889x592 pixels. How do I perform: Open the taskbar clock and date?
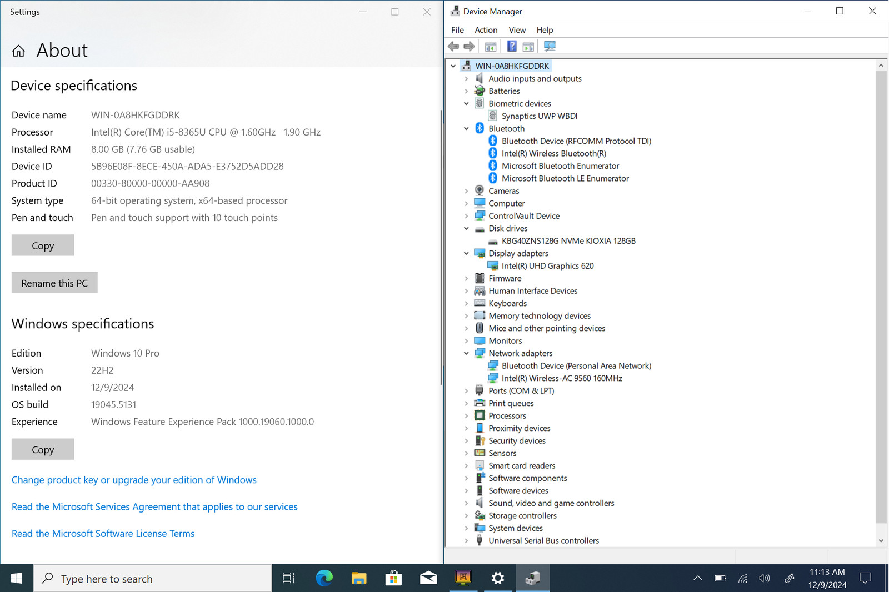(x=827, y=579)
